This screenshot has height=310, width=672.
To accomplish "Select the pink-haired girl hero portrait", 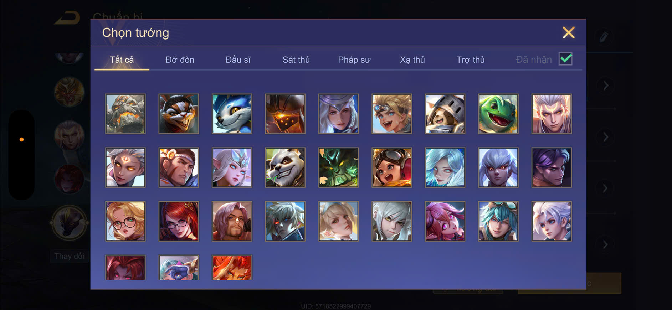I will pos(445,221).
